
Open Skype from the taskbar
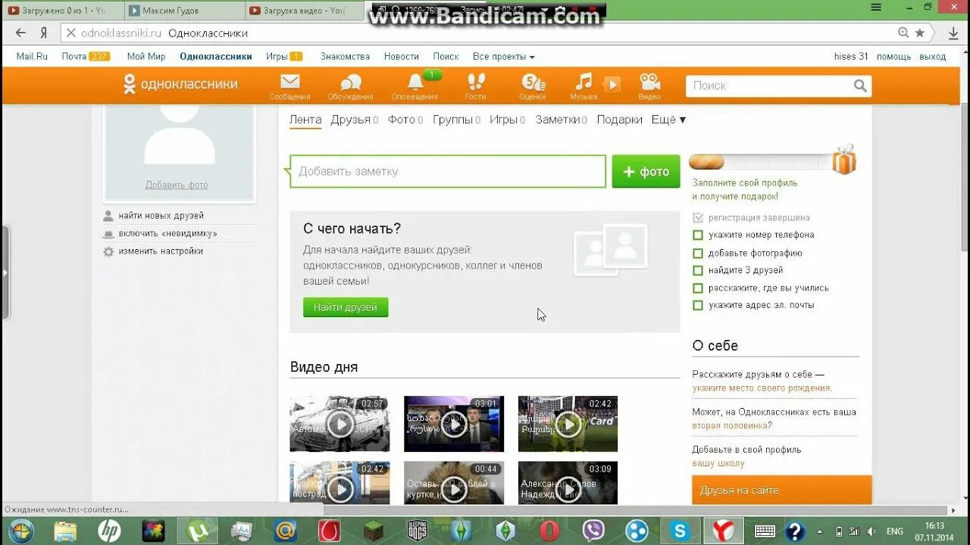pyautogui.click(x=680, y=531)
